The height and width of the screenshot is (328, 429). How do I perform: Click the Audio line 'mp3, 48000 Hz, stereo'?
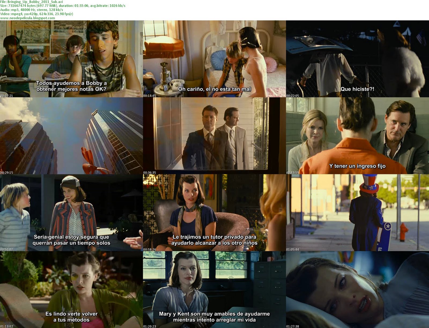[x=31, y=10]
